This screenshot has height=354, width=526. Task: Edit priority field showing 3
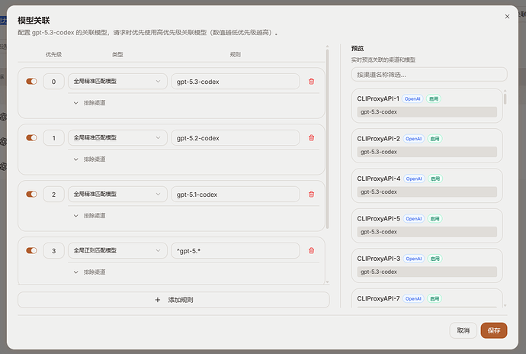point(53,250)
